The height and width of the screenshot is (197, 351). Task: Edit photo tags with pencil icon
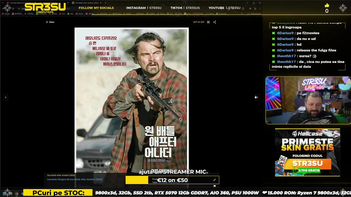(x=215, y=180)
